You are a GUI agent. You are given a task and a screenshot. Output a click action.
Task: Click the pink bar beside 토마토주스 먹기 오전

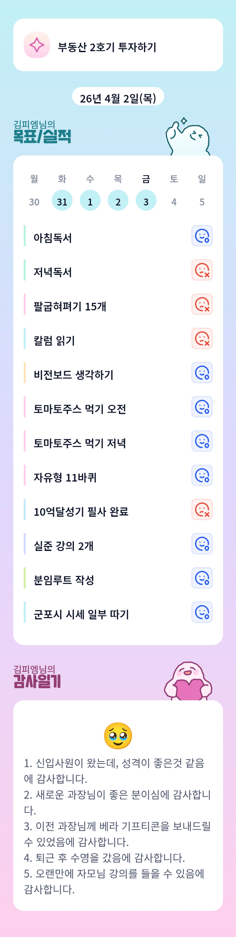(25, 407)
